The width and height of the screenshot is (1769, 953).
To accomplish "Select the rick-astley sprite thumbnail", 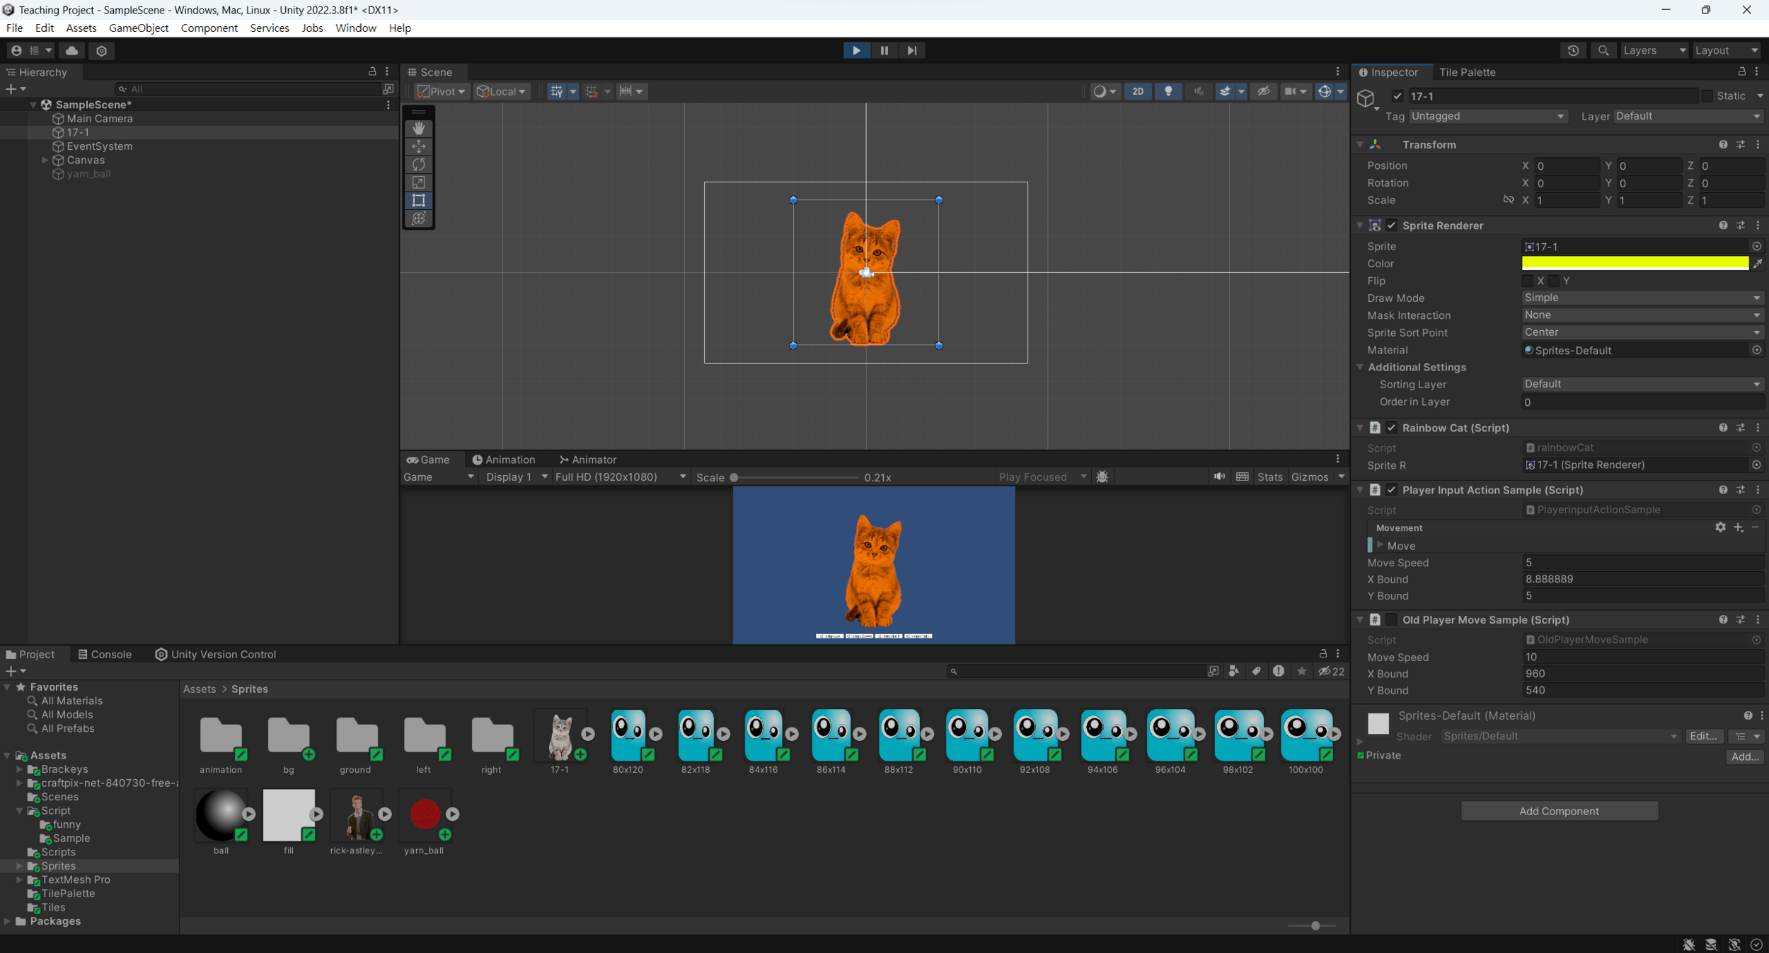I will click(x=357, y=815).
